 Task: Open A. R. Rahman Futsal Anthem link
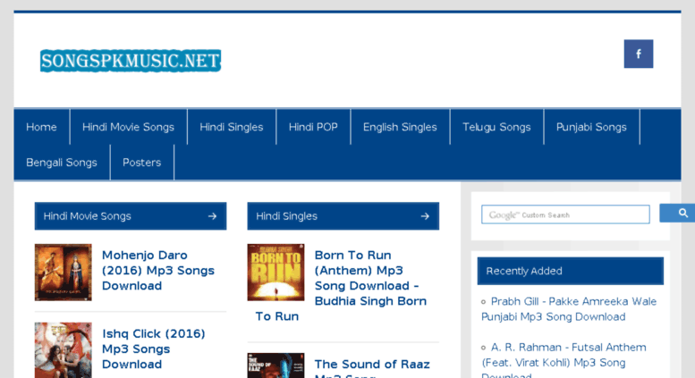564,359
